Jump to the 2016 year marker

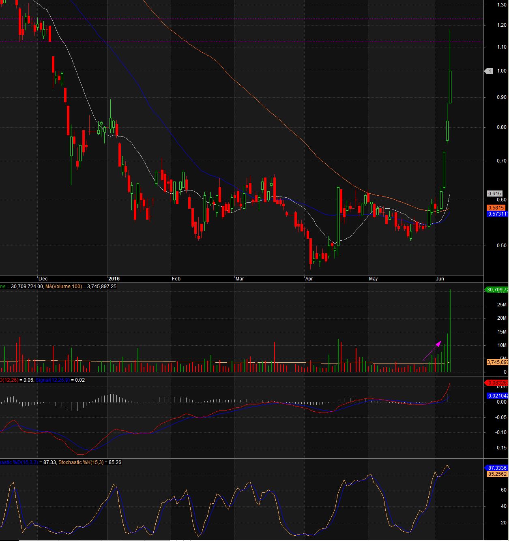tap(114, 279)
